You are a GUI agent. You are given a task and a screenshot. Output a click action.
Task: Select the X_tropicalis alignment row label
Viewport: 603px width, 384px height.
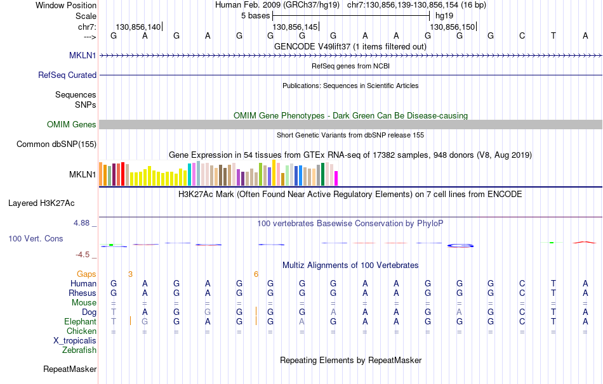click(75, 341)
